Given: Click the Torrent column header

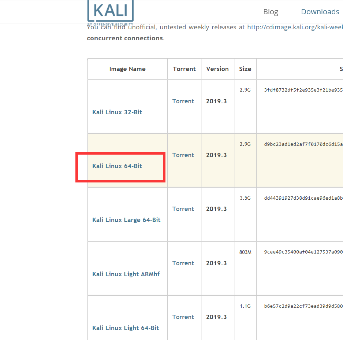Looking at the screenshot, I should (184, 69).
